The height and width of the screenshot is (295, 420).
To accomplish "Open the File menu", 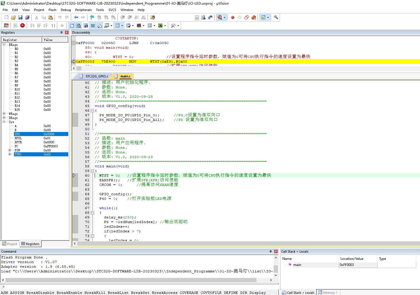I will pyautogui.click(x=5, y=10).
